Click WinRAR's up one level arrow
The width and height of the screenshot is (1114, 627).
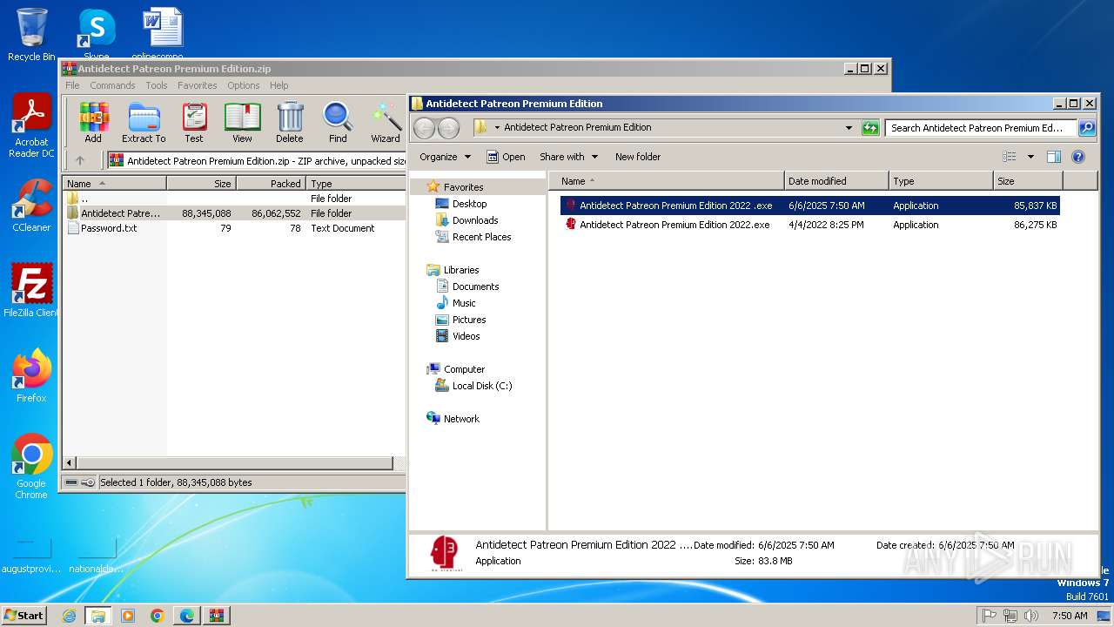point(80,160)
